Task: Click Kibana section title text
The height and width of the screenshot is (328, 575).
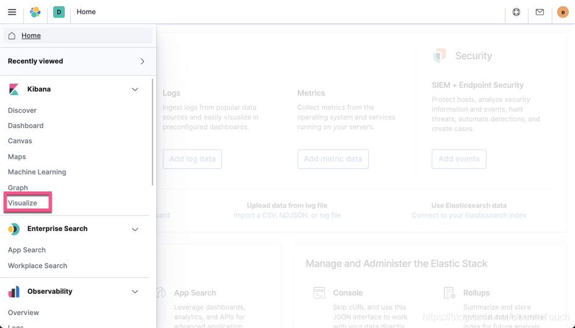Action: pyautogui.click(x=39, y=89)
